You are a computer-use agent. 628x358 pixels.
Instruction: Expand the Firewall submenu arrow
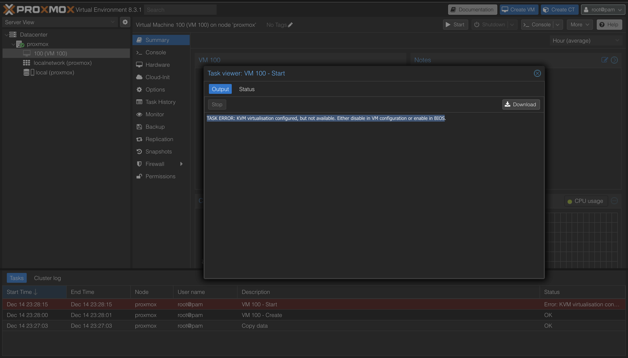click(182, 164)
